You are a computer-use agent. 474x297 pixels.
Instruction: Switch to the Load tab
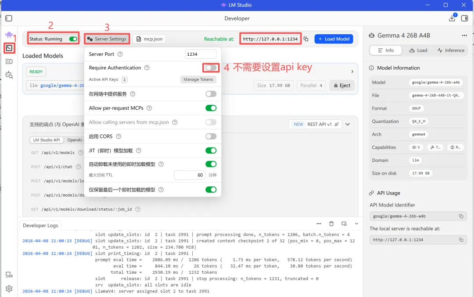coord(418,50)
